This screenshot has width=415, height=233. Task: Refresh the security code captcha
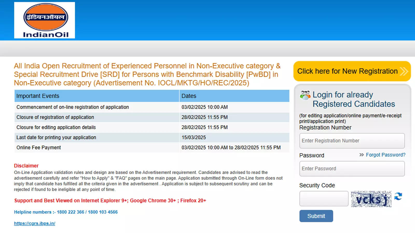point(398,196)
